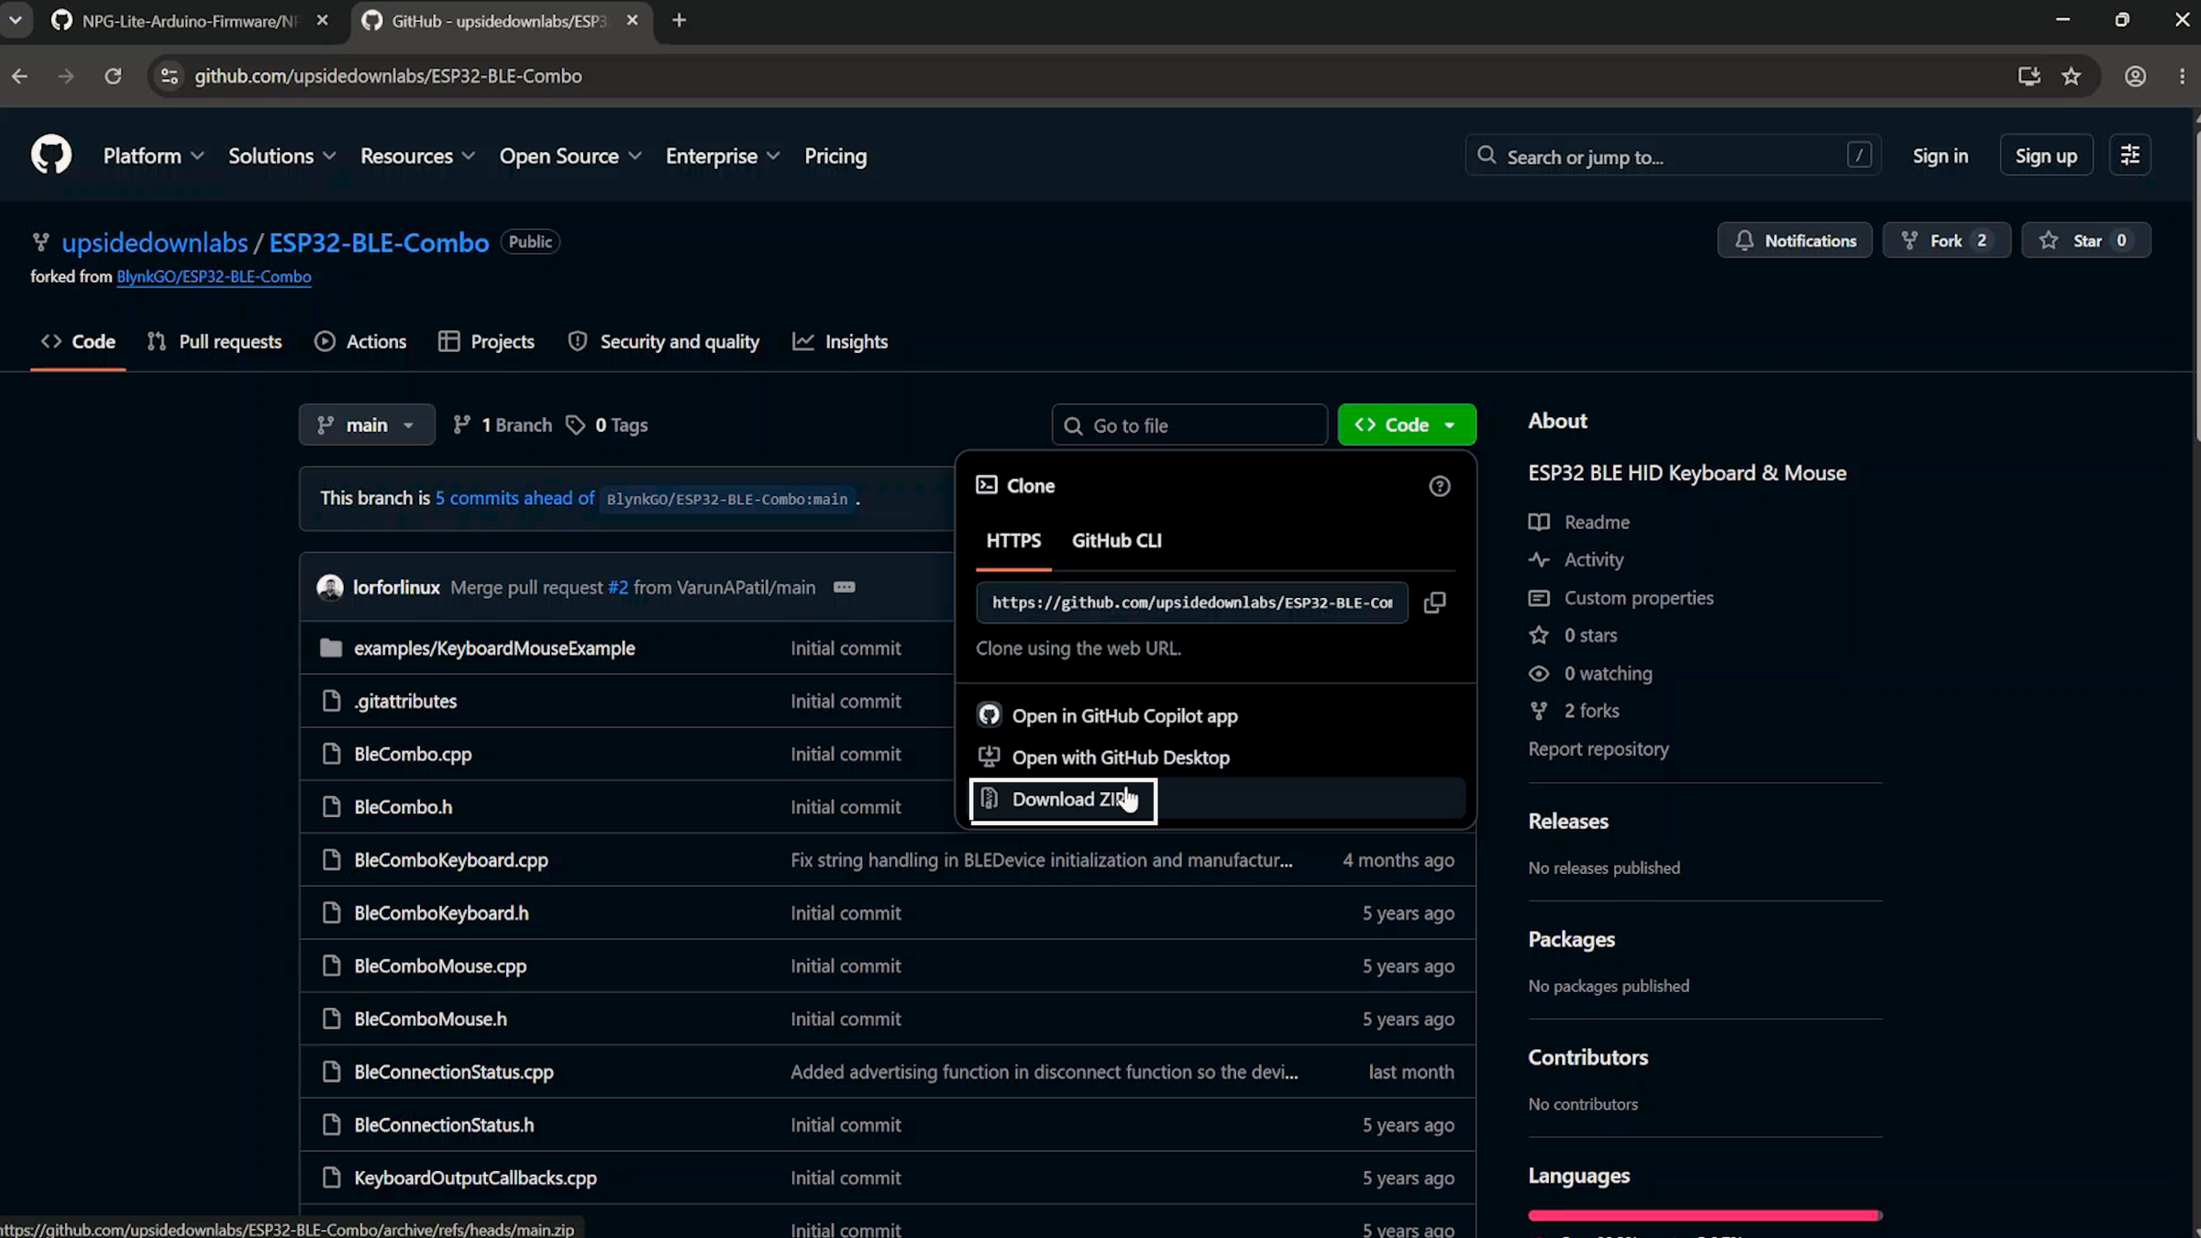Expand the Enterprise menu
This screenshot has width=2201, height=1238.
(723, 156)
